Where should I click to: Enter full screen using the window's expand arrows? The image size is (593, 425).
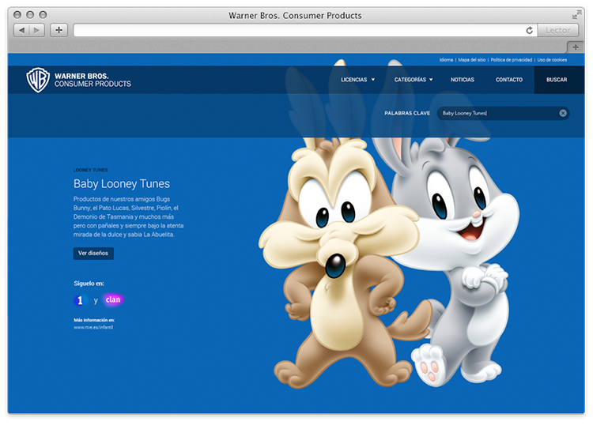(576, 14)
